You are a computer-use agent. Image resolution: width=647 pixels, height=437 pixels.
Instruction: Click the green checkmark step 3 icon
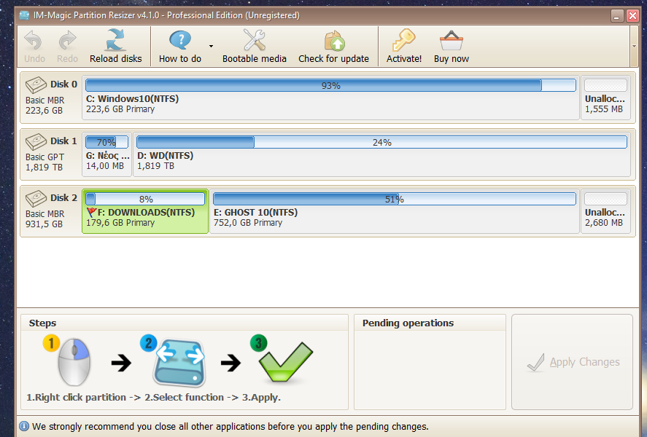[285, 362]
